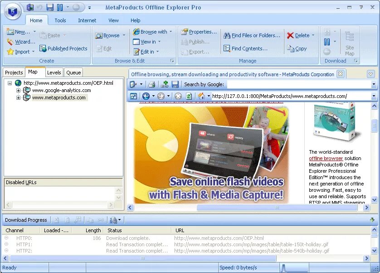Select the Projects panel tab

[x=14, y=73]
